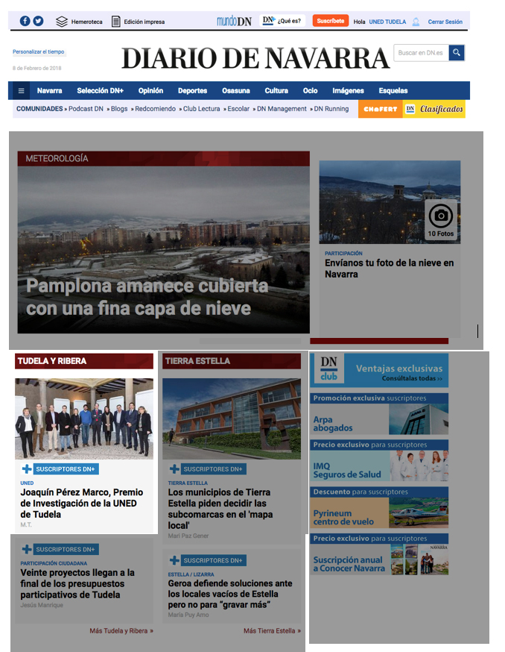Image resolution: width=505 pixels, height=652 pixels.
Task: Click Suscriptores DN+ badge above Geroa defiende
Action: pyautogui.click(x=208, y=560)
